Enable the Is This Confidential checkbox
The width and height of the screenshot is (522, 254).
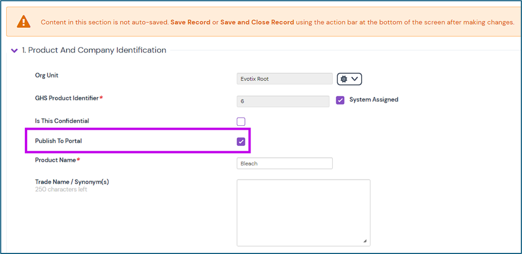coord(241,121)
